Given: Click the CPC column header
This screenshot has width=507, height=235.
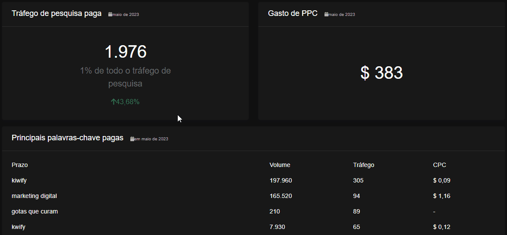Looking at the screenshot, I should point(439,165).
